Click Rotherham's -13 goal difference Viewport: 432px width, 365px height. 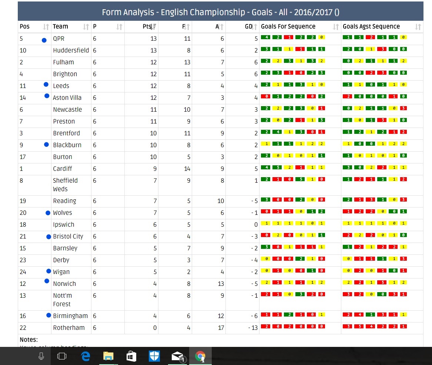(253, 328)
